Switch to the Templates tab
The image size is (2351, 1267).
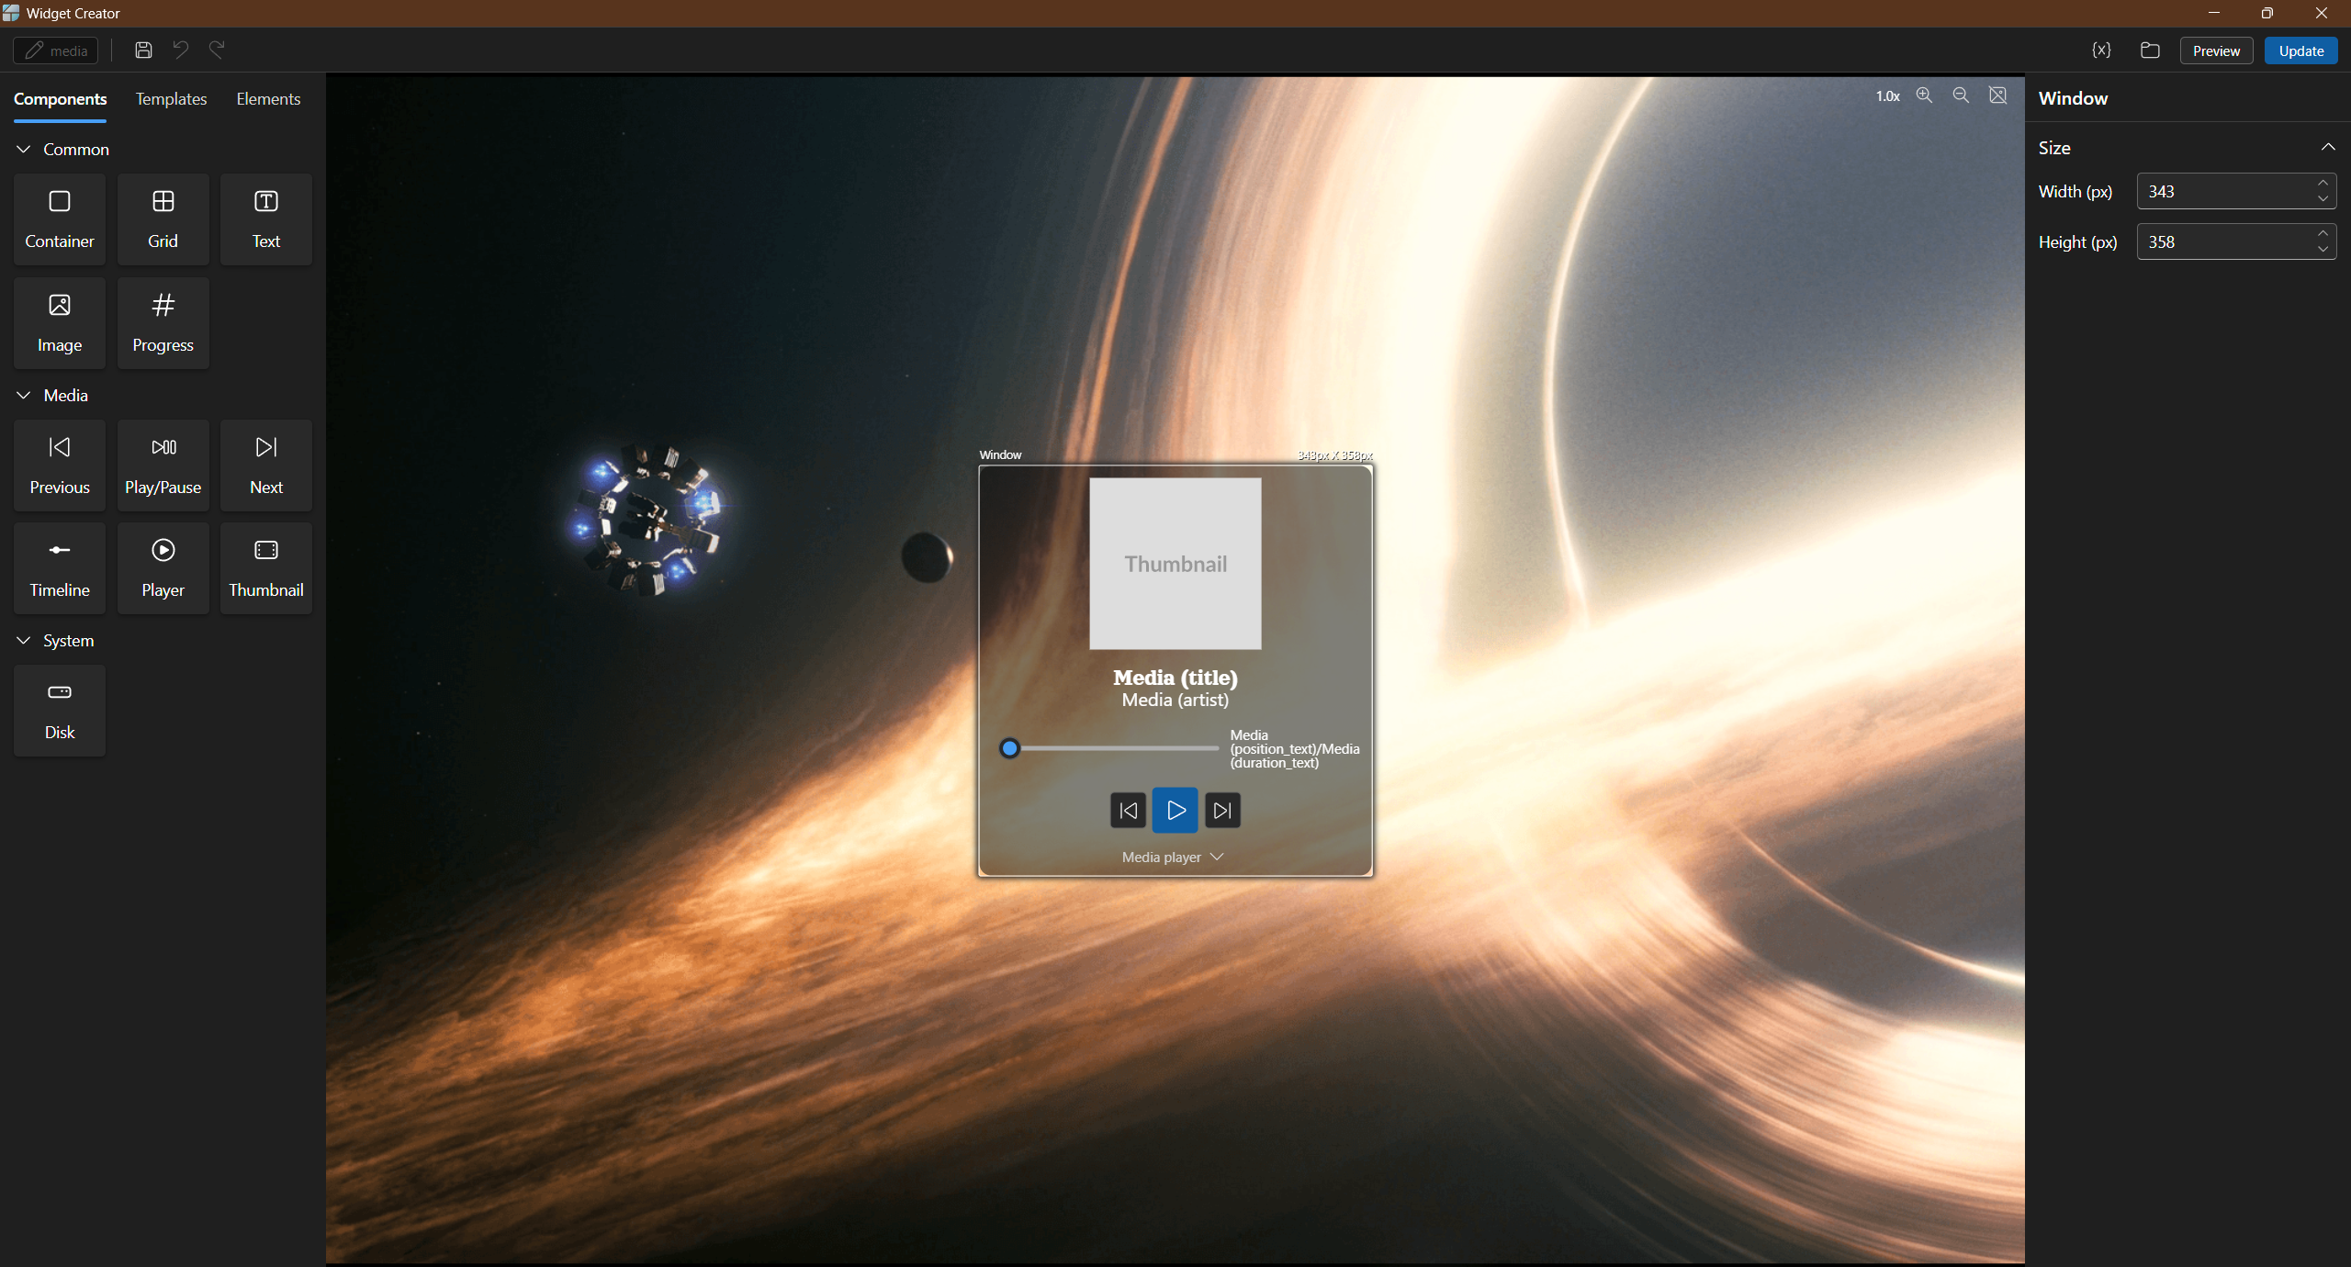coord(171,99)
